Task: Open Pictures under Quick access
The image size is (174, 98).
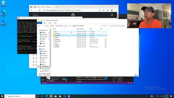Action: 43,39
